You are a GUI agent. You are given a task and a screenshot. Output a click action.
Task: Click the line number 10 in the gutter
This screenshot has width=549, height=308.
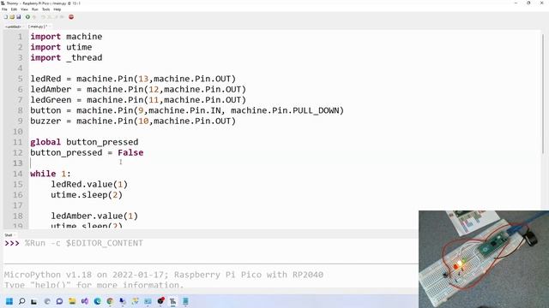coord(18,132)
